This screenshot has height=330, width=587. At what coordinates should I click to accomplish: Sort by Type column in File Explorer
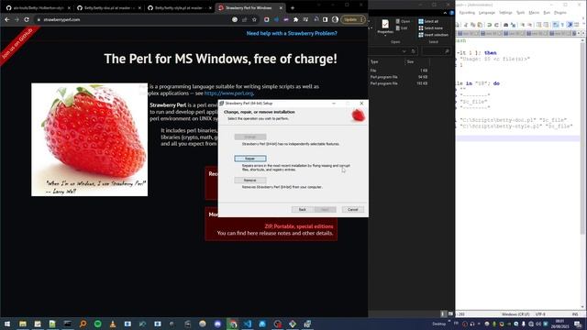pyautogui.click(x=387, y=61)
